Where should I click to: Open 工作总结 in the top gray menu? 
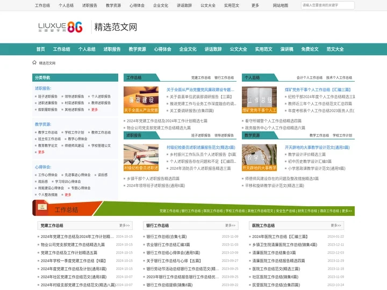42,5
